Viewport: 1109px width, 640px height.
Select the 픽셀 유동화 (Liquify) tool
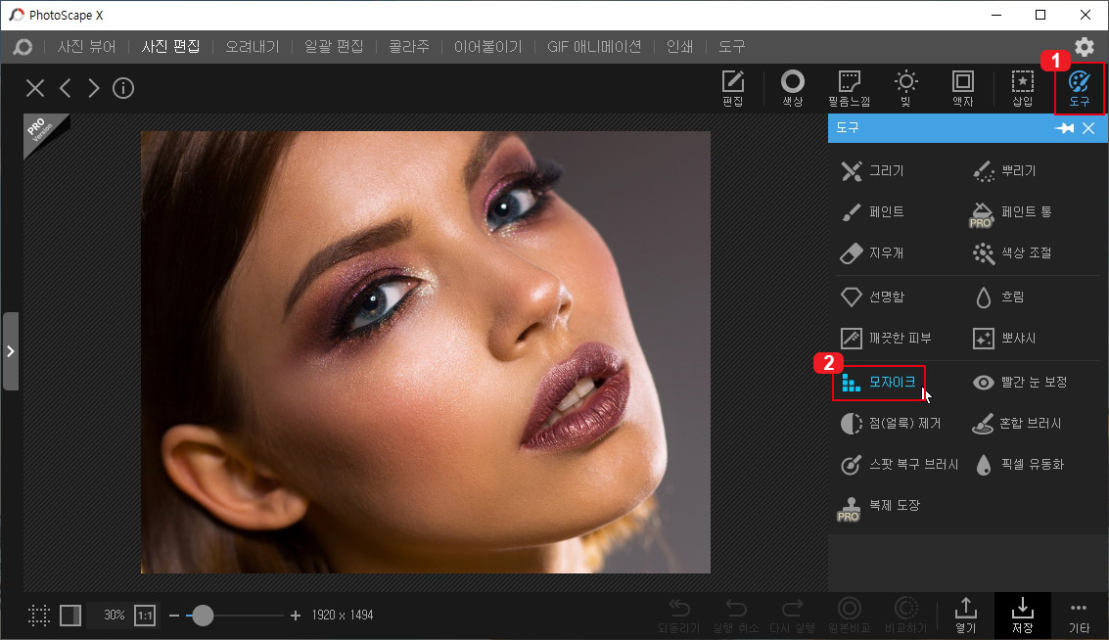click(1019, 464)
